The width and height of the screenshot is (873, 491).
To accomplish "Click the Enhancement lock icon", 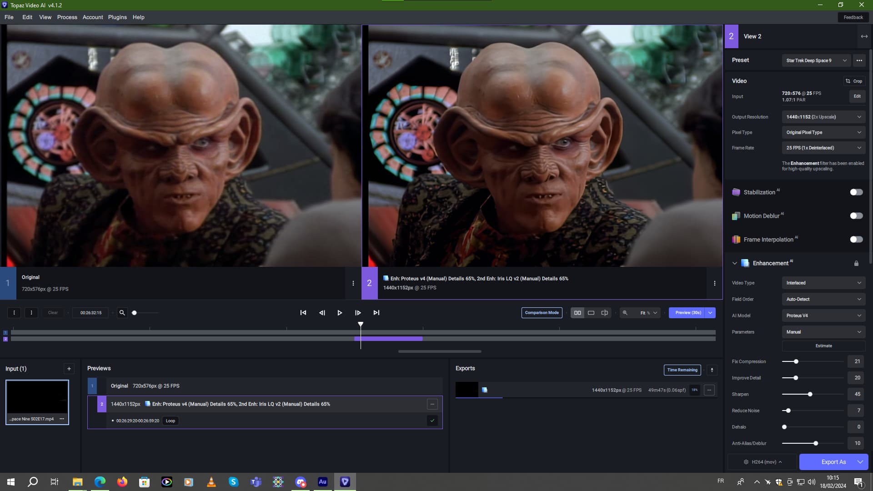I will 856,263.
